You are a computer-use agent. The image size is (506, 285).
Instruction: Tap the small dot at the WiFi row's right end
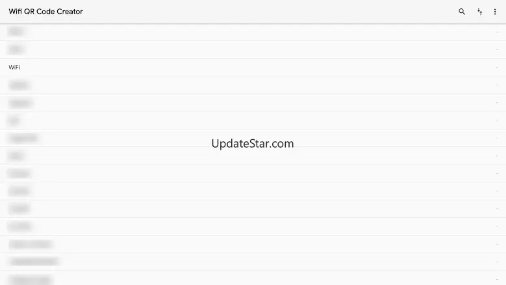pyautogui.click(x=497, y=67)
